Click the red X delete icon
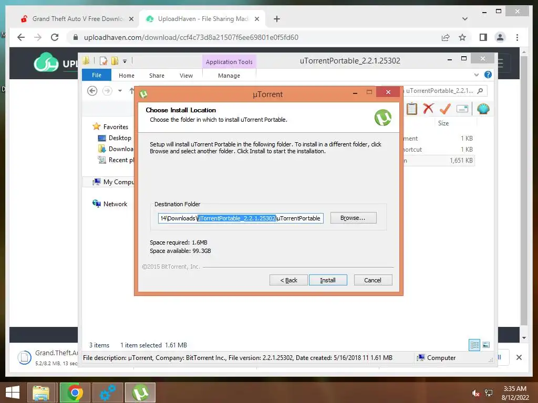 (x=428, y=109)
